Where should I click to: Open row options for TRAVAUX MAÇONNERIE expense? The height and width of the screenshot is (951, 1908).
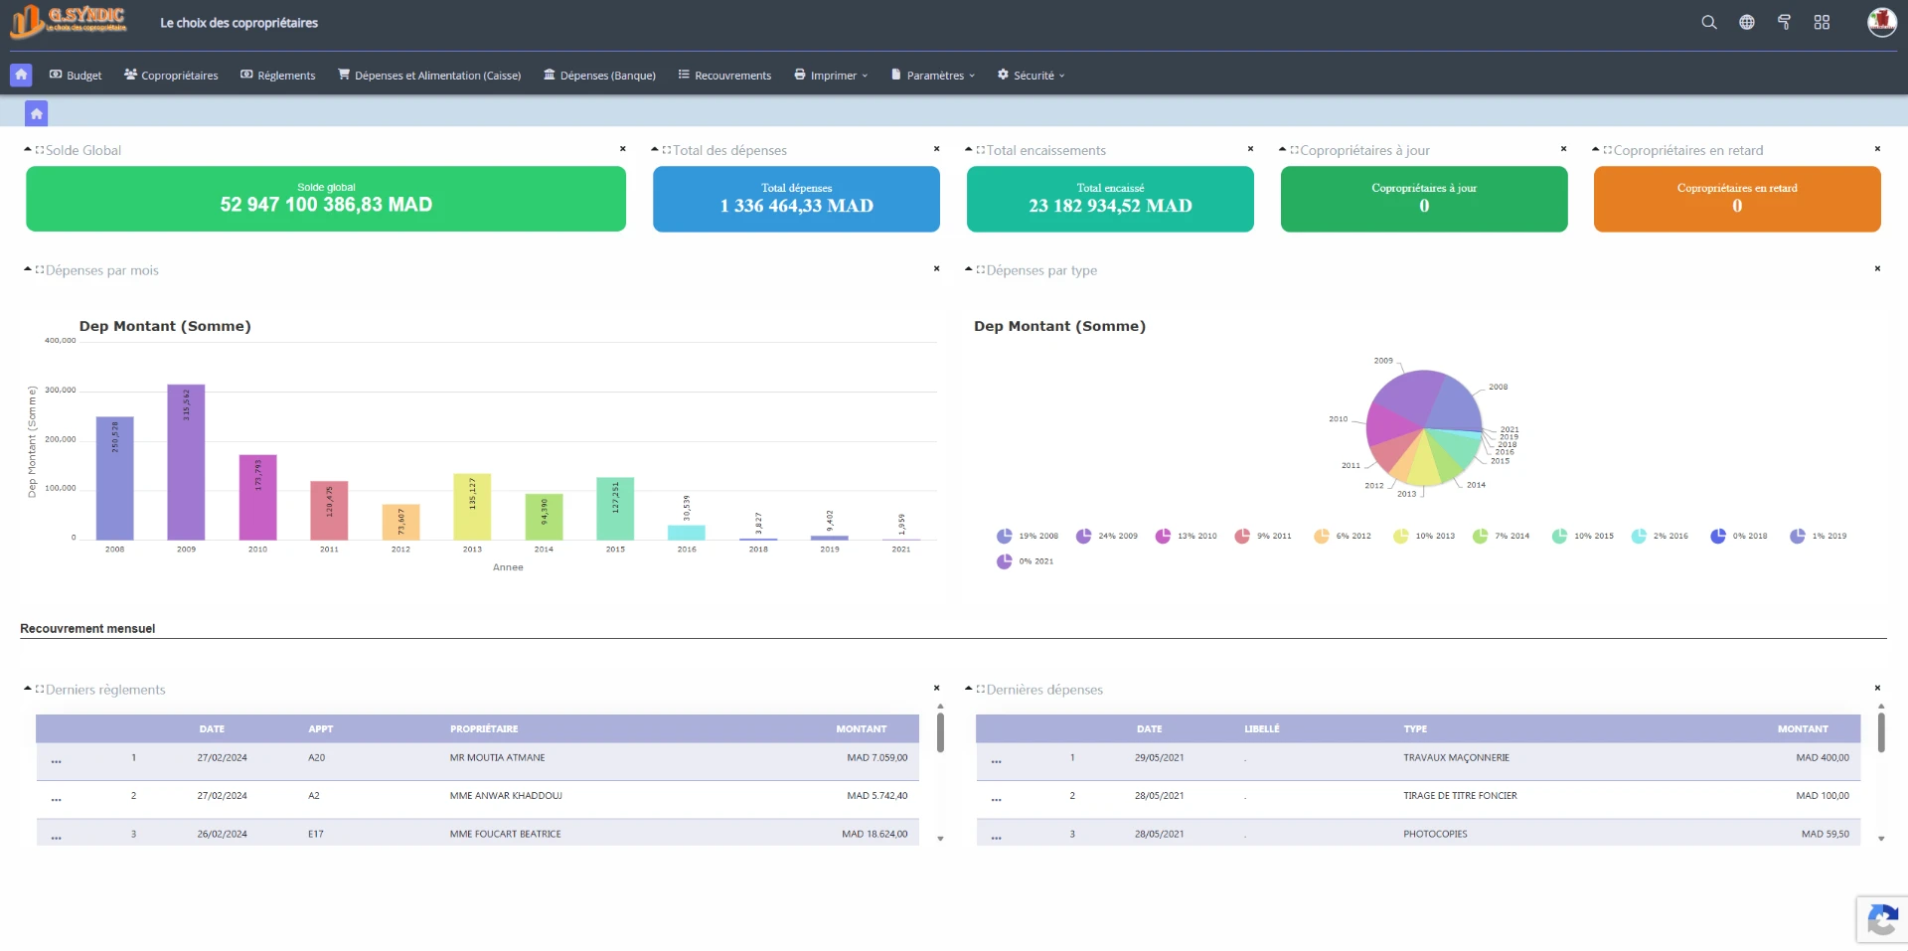click(996, 760)
